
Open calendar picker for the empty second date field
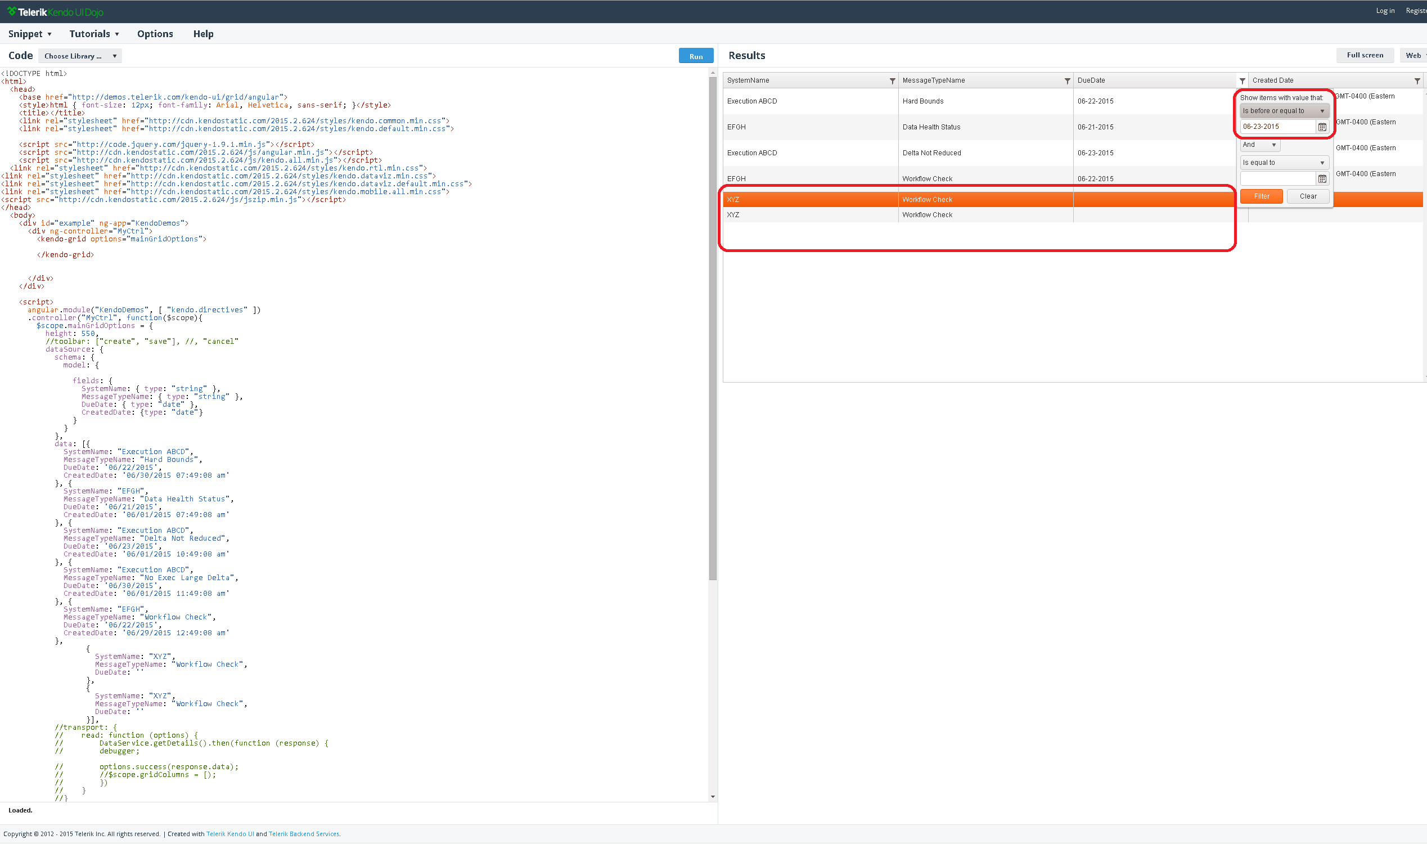pyautogui.click(x=1322, y=179)
